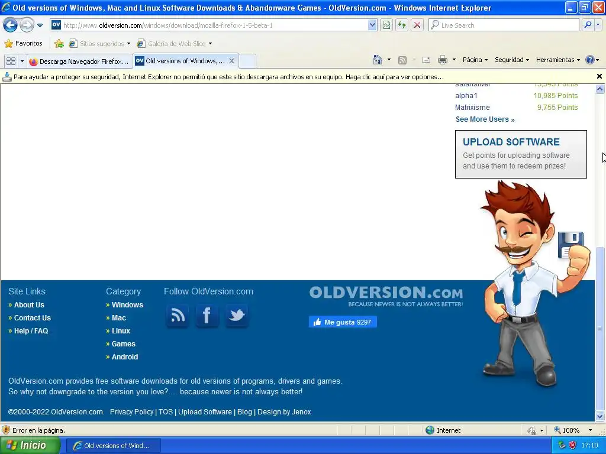Open the Contact Us link
This screenshot has width=606, height=454.
point(33,317)
